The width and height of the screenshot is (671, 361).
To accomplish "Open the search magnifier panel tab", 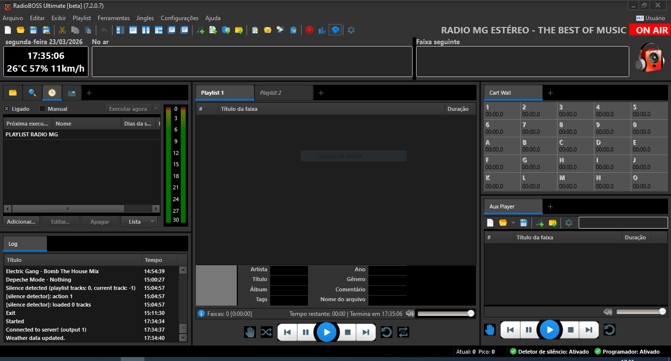I will click(x=32, y=93).
